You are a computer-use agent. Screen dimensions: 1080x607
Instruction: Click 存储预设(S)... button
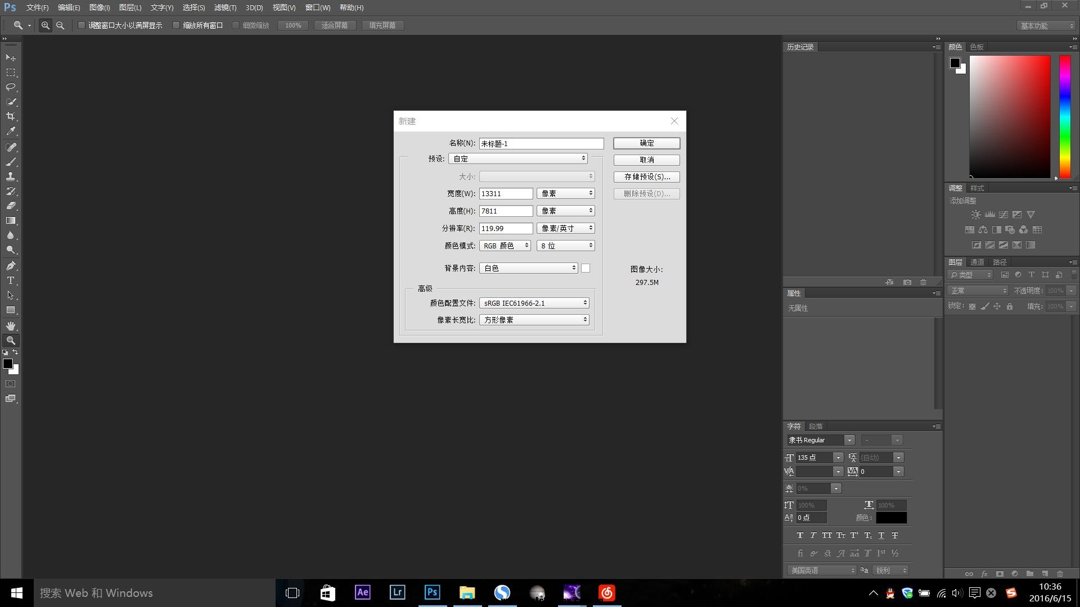(x=647, y=176)
